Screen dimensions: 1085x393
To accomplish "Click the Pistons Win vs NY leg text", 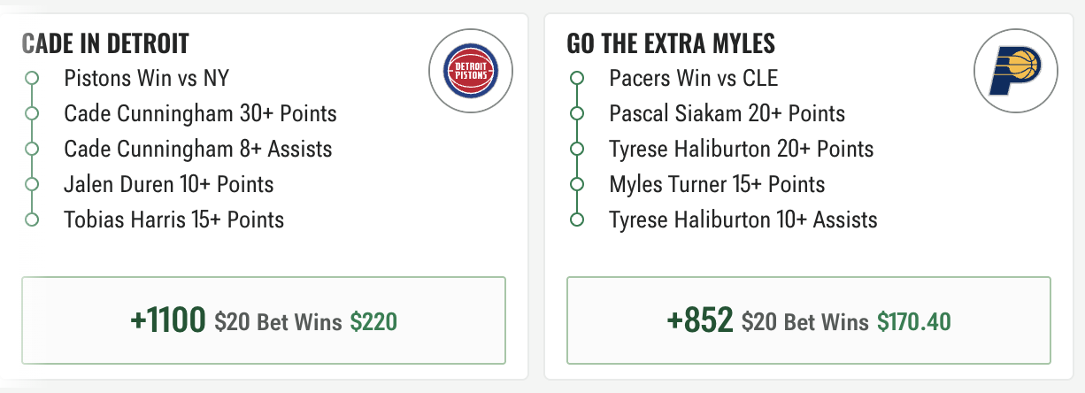I will coord(147,79).
